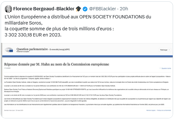
Task: Click the European Parliament logo
Action: (9, 50)
